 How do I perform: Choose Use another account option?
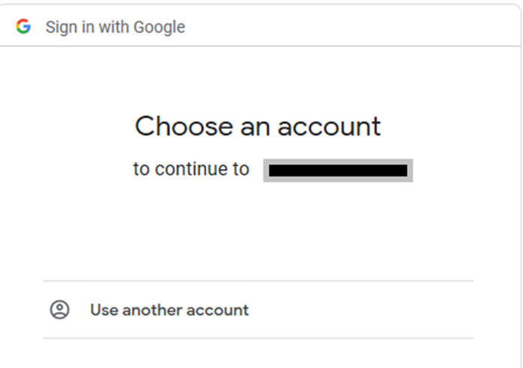tap(259, 310)
